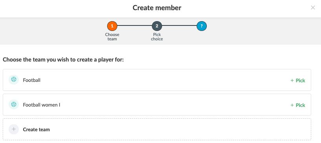
Task: Select the orange step 1 circle
Action: click(x=112, y=26)
